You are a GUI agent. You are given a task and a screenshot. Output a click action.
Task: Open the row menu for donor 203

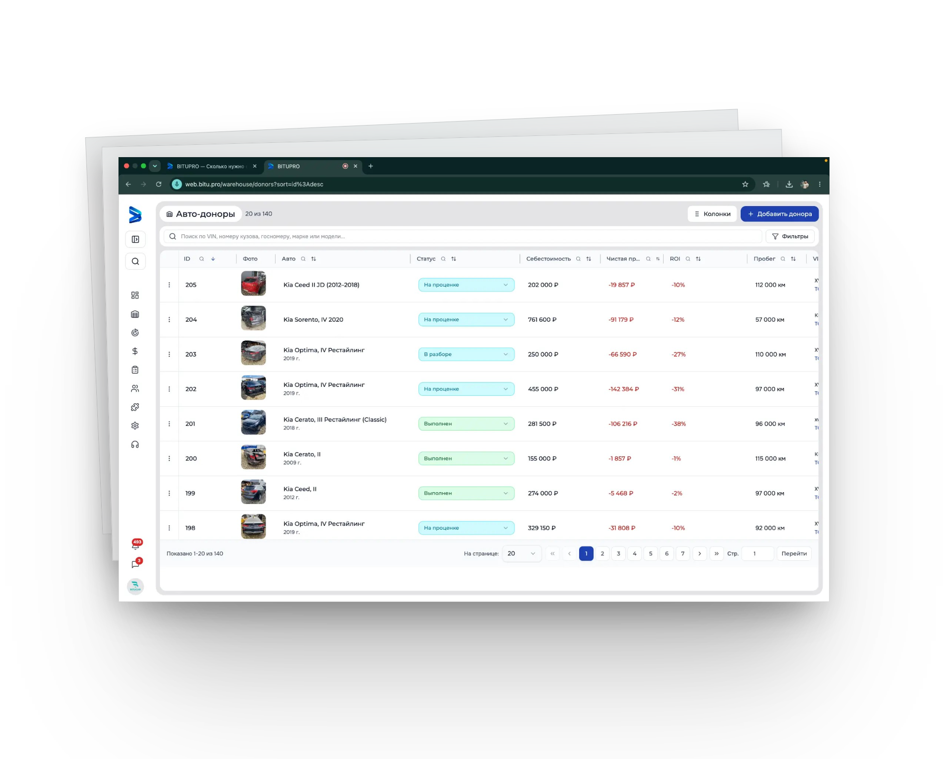[169, 354]
